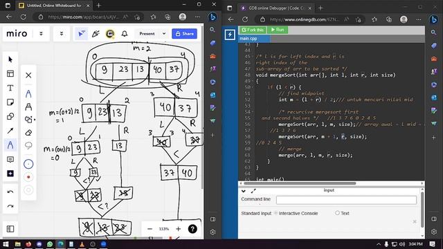Screen dimensions: 443x249
Task: Pick the faded white pen color swatch
Action: coord(28,190)
